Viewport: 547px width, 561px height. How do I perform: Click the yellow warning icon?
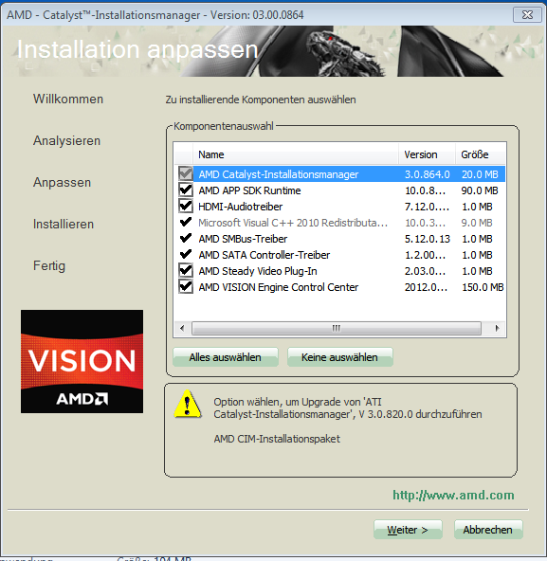point(188,405)
